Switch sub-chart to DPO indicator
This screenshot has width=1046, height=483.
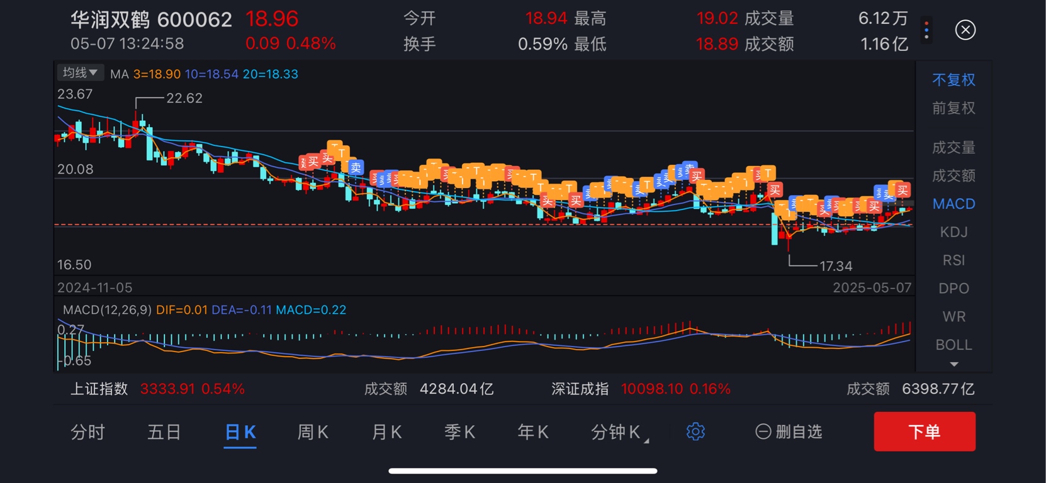953,289
